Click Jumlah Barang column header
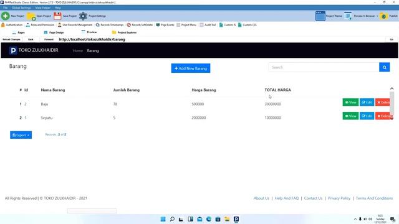Image resolution: width=399 pixels, height=224 pixels. 126,90
